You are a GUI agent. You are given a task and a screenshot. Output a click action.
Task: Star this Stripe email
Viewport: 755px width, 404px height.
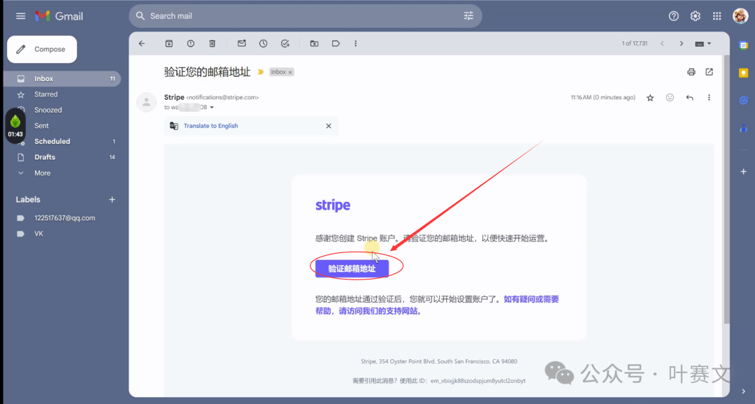pyautogui.click(x=650, y=98)
